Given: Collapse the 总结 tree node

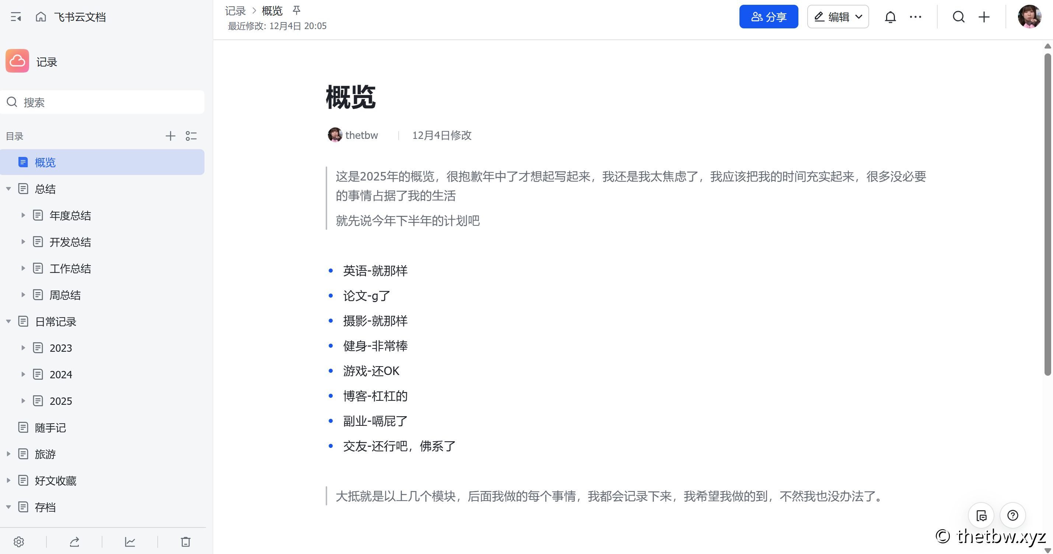Looking at the screenshot, I should 8,189.
